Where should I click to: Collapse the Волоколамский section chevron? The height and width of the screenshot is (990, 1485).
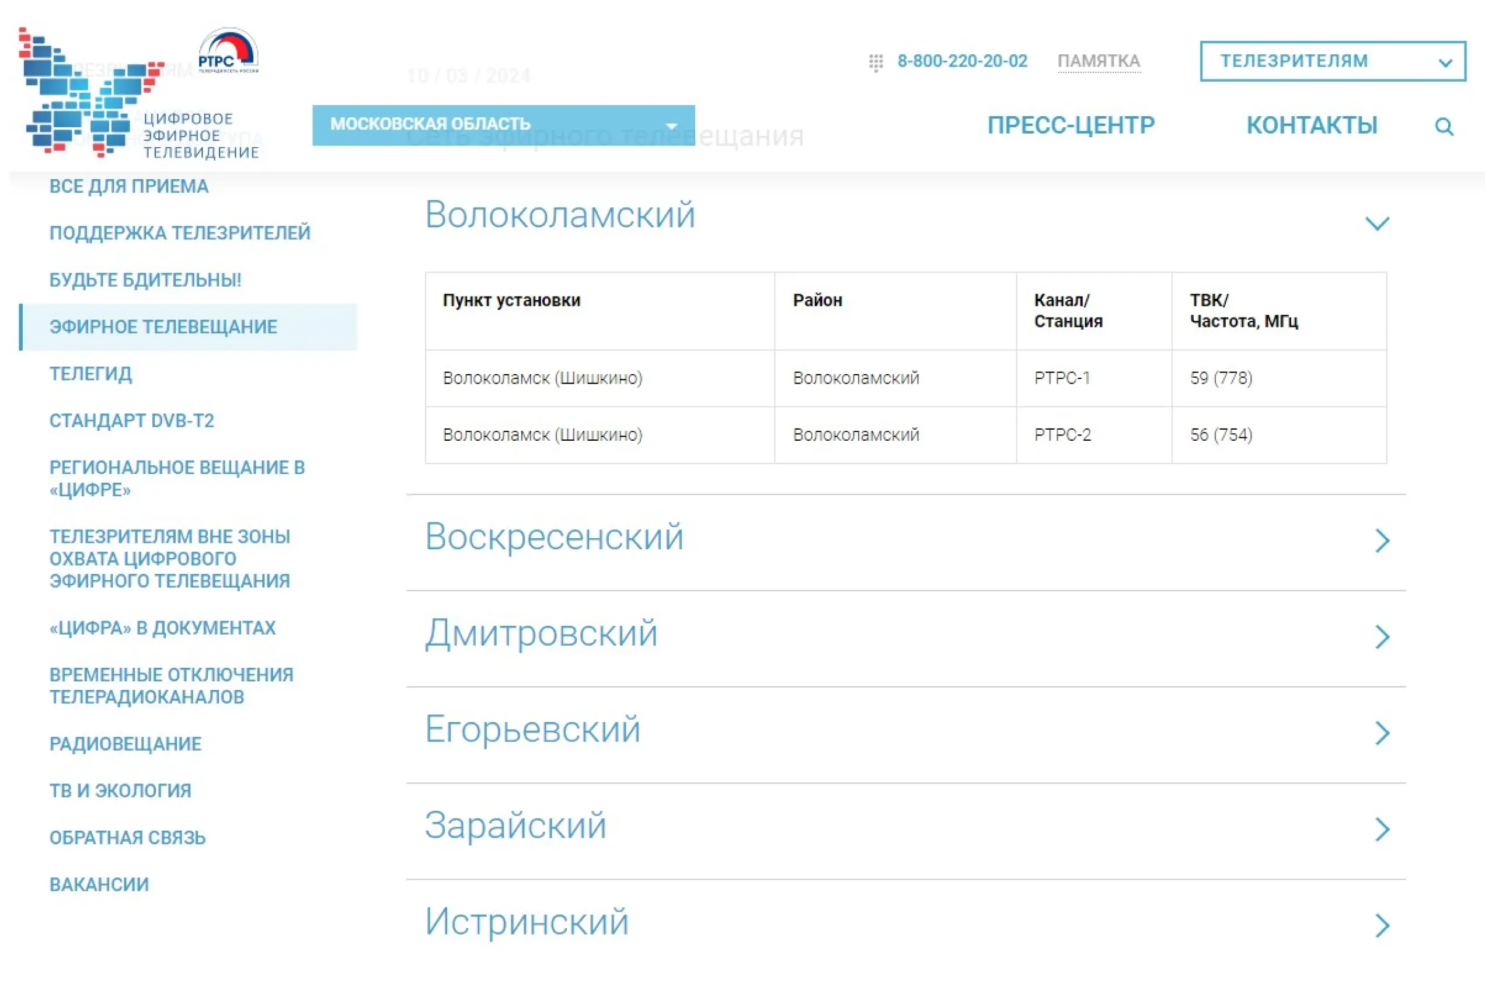click(x=1376, y=223)
